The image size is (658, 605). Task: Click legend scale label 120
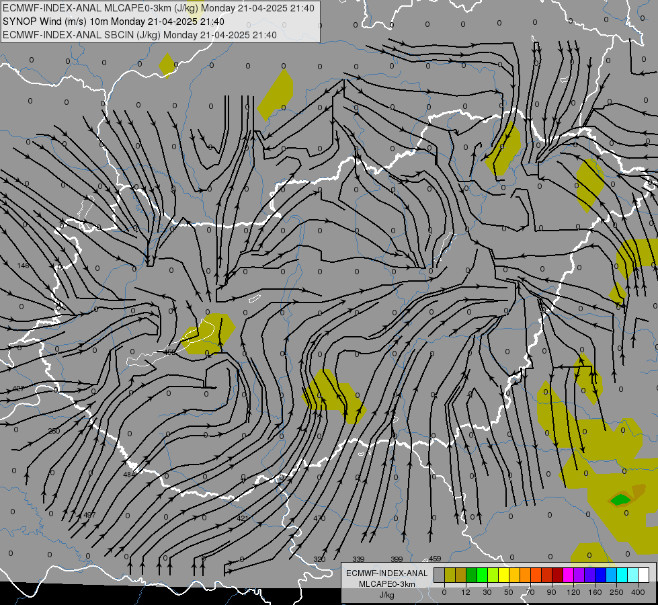click(574, 592)
